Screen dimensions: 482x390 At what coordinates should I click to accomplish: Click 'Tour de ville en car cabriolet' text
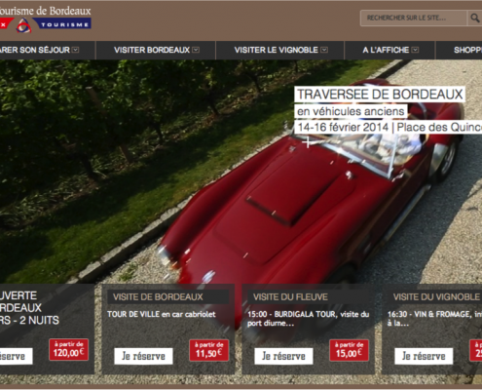(x=162, y=314)
